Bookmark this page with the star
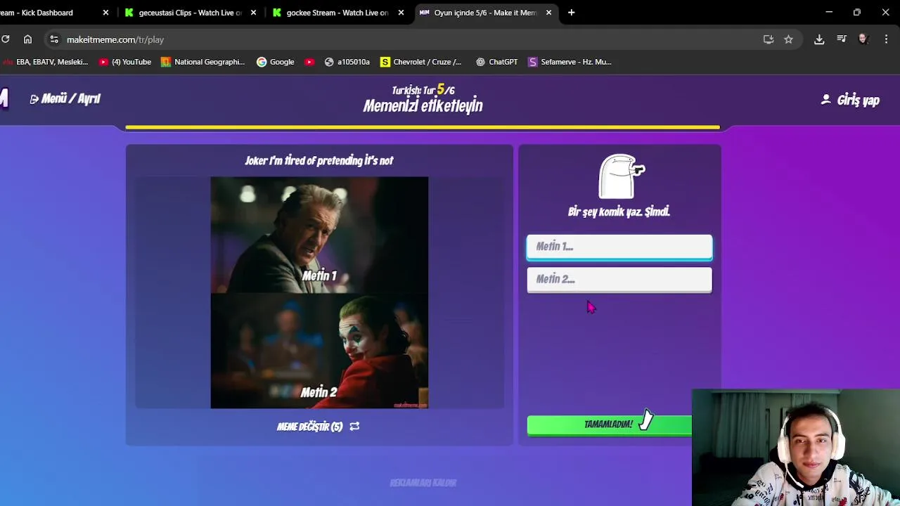 (788, 39)
